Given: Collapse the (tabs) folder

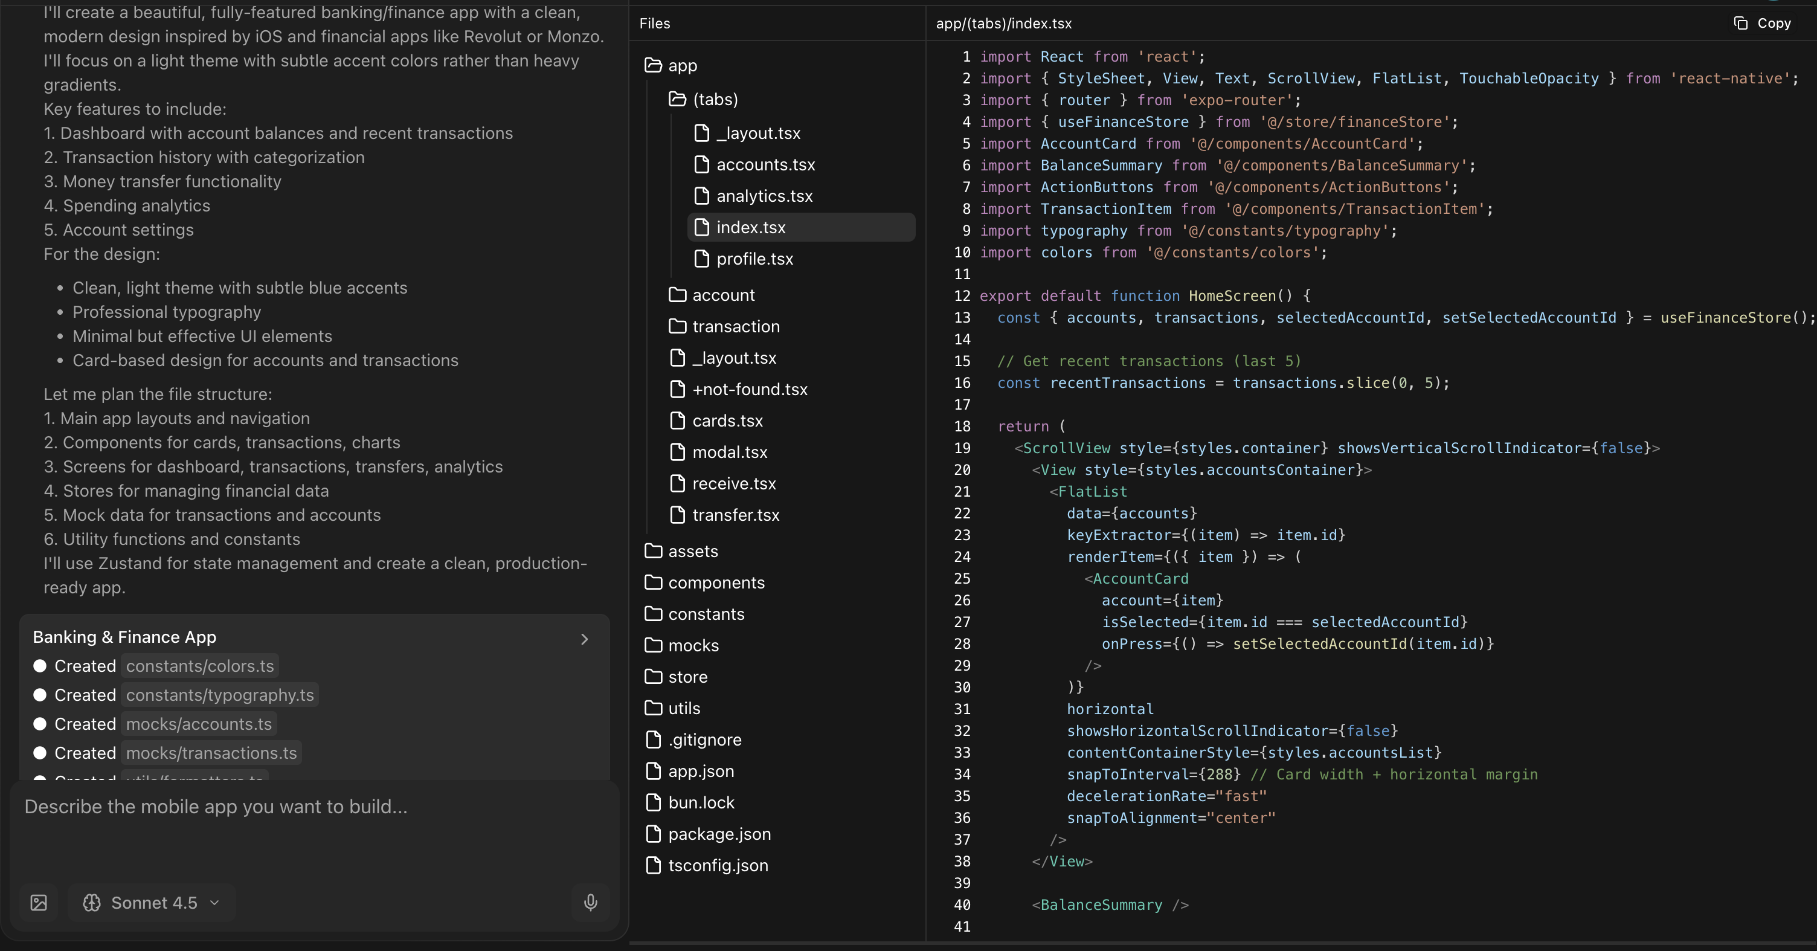Looking at the screenshot, I should tap(714, 100).
